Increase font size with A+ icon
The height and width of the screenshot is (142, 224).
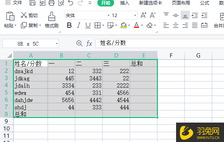(143, 15)
